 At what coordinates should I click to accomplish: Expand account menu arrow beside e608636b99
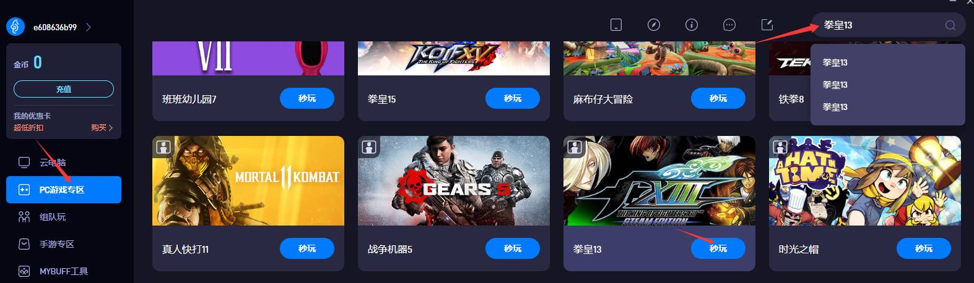click(88, 27)
